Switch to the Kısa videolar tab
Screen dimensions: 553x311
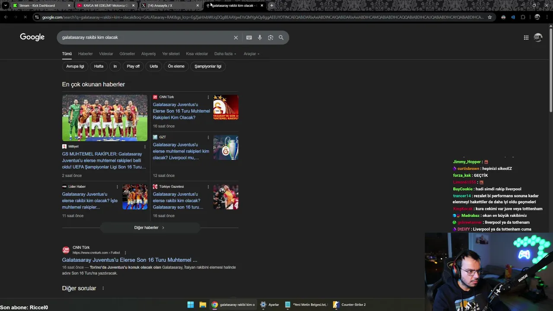point(197,54)
